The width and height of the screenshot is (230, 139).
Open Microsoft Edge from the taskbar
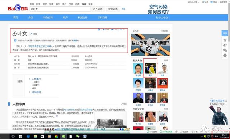(x=28, y=136)
